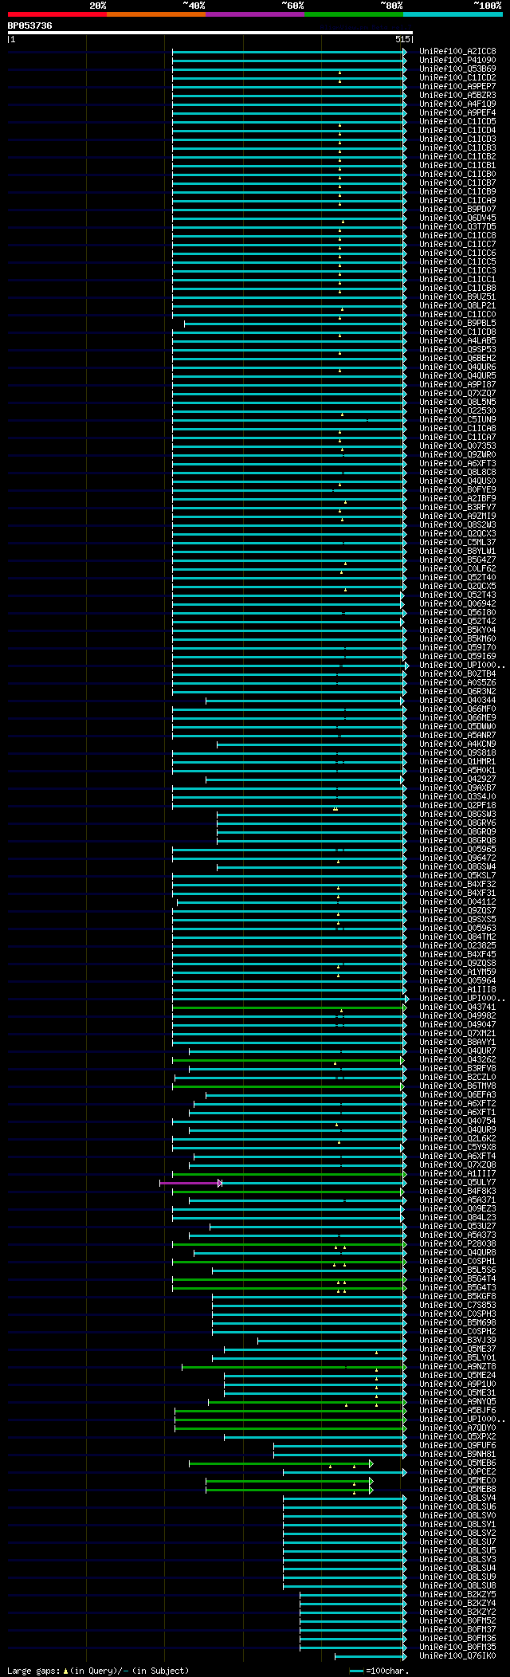Select the UniRef100_A9PI87 label
510x1677 pixels.
457,384
